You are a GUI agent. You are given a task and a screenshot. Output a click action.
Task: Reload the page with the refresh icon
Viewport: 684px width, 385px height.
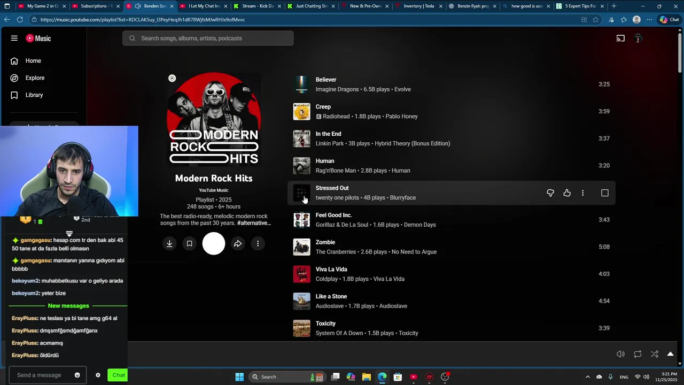coord(20,20)
